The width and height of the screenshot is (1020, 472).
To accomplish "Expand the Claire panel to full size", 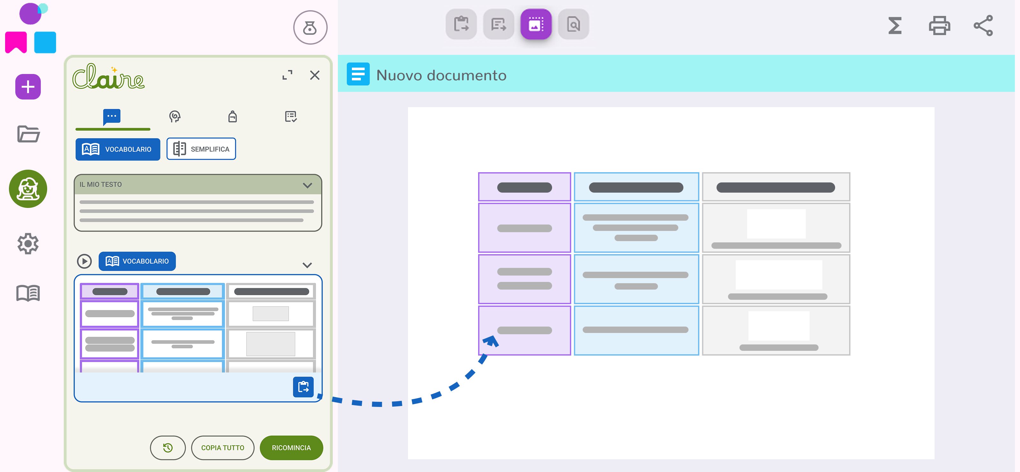I will coord(288,75).
